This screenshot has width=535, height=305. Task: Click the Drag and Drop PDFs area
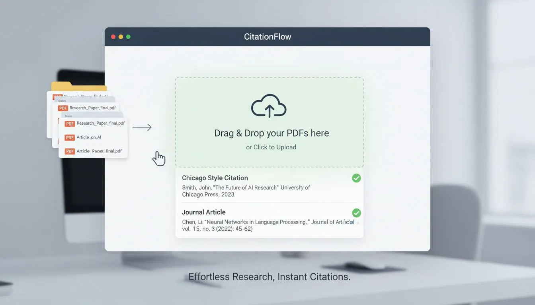[269, 122]
